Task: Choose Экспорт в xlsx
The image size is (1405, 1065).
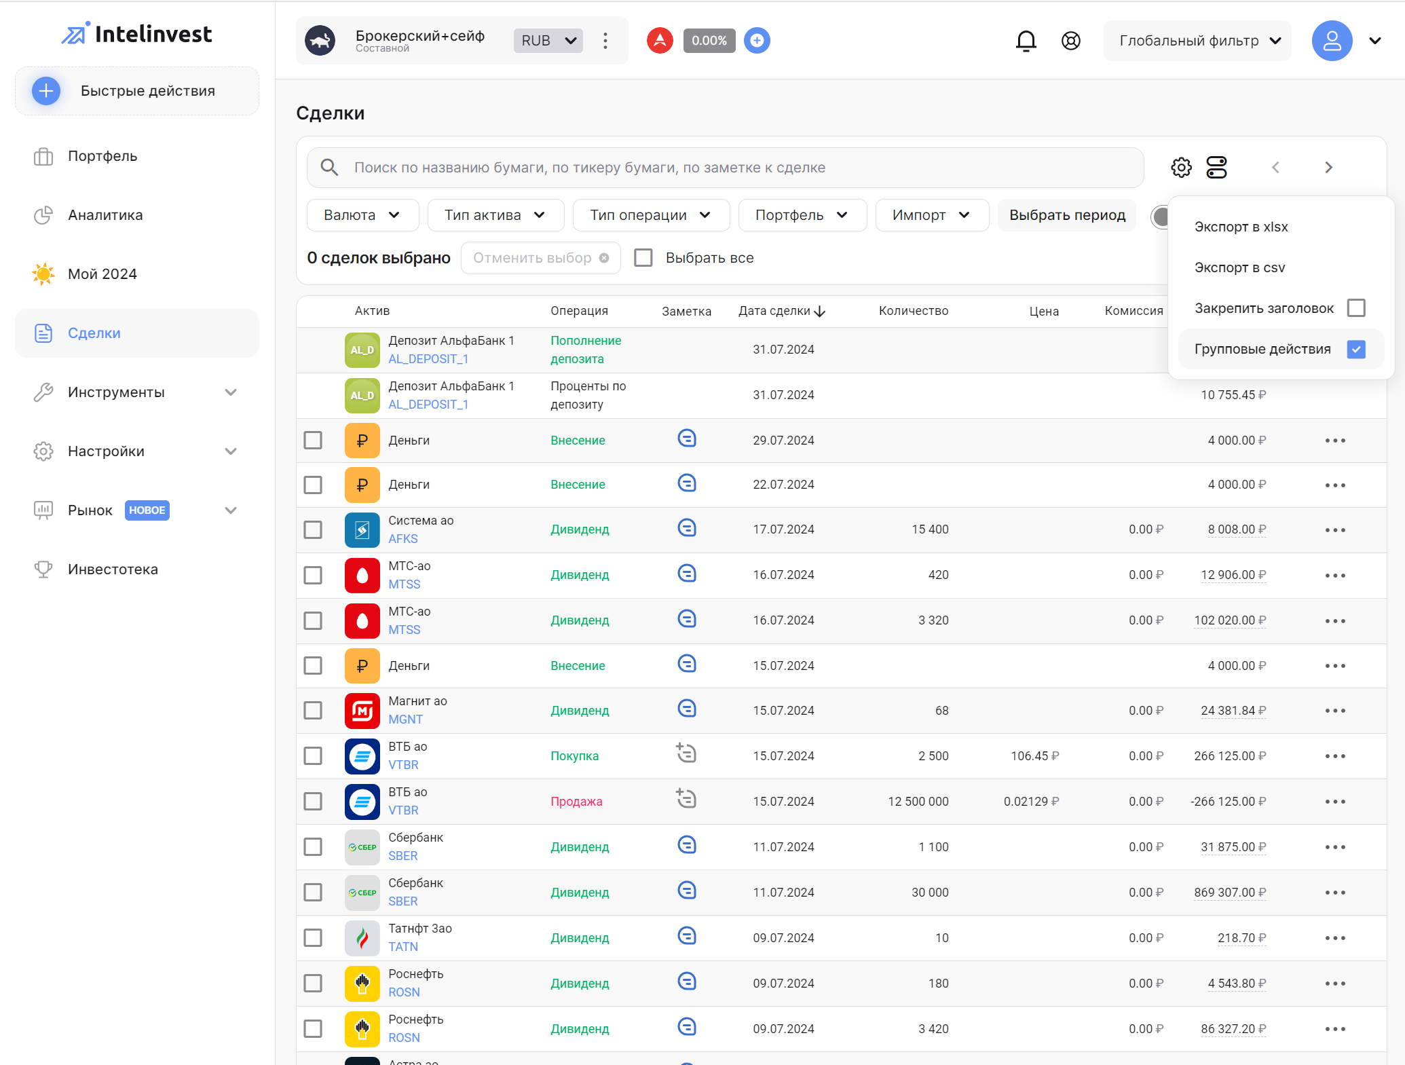Action: (1241, 227)
